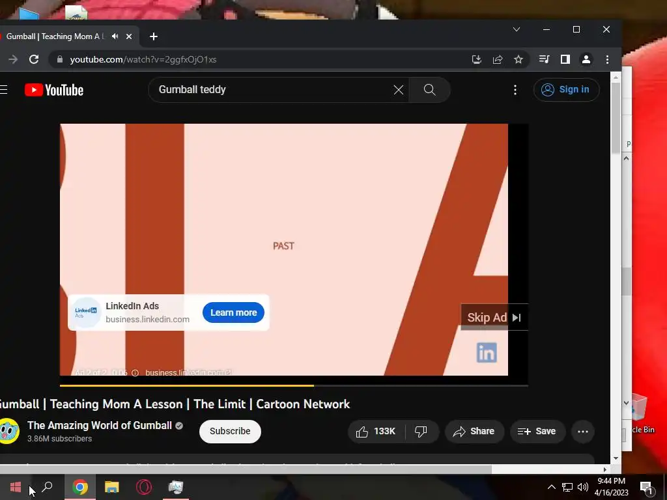
Task: Open Chrome media controls icon
Action: point(544,59)
